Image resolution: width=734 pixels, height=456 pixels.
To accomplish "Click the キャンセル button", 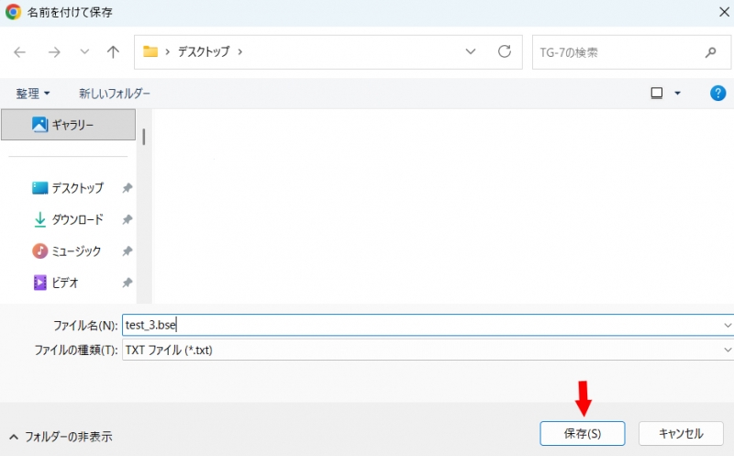I will (x=681, y=433).
